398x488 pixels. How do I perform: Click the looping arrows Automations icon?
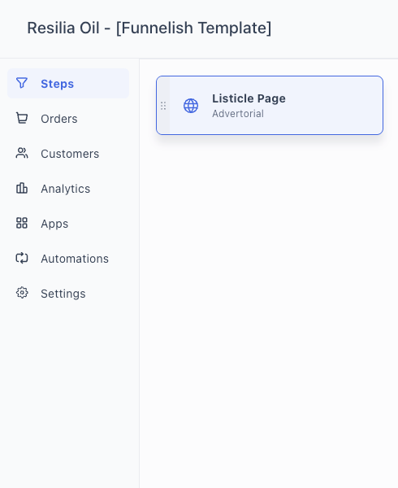click(x=22, y=259)
